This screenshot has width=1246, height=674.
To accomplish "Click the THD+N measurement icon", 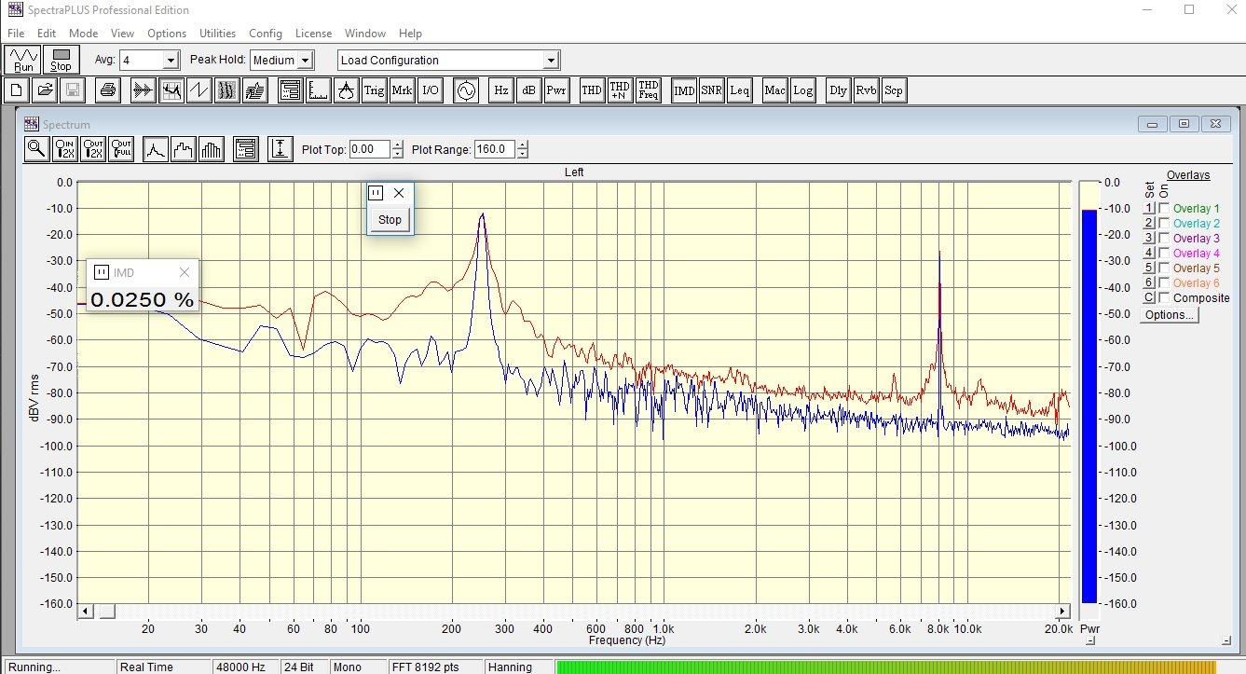I will tap(620, 90).
